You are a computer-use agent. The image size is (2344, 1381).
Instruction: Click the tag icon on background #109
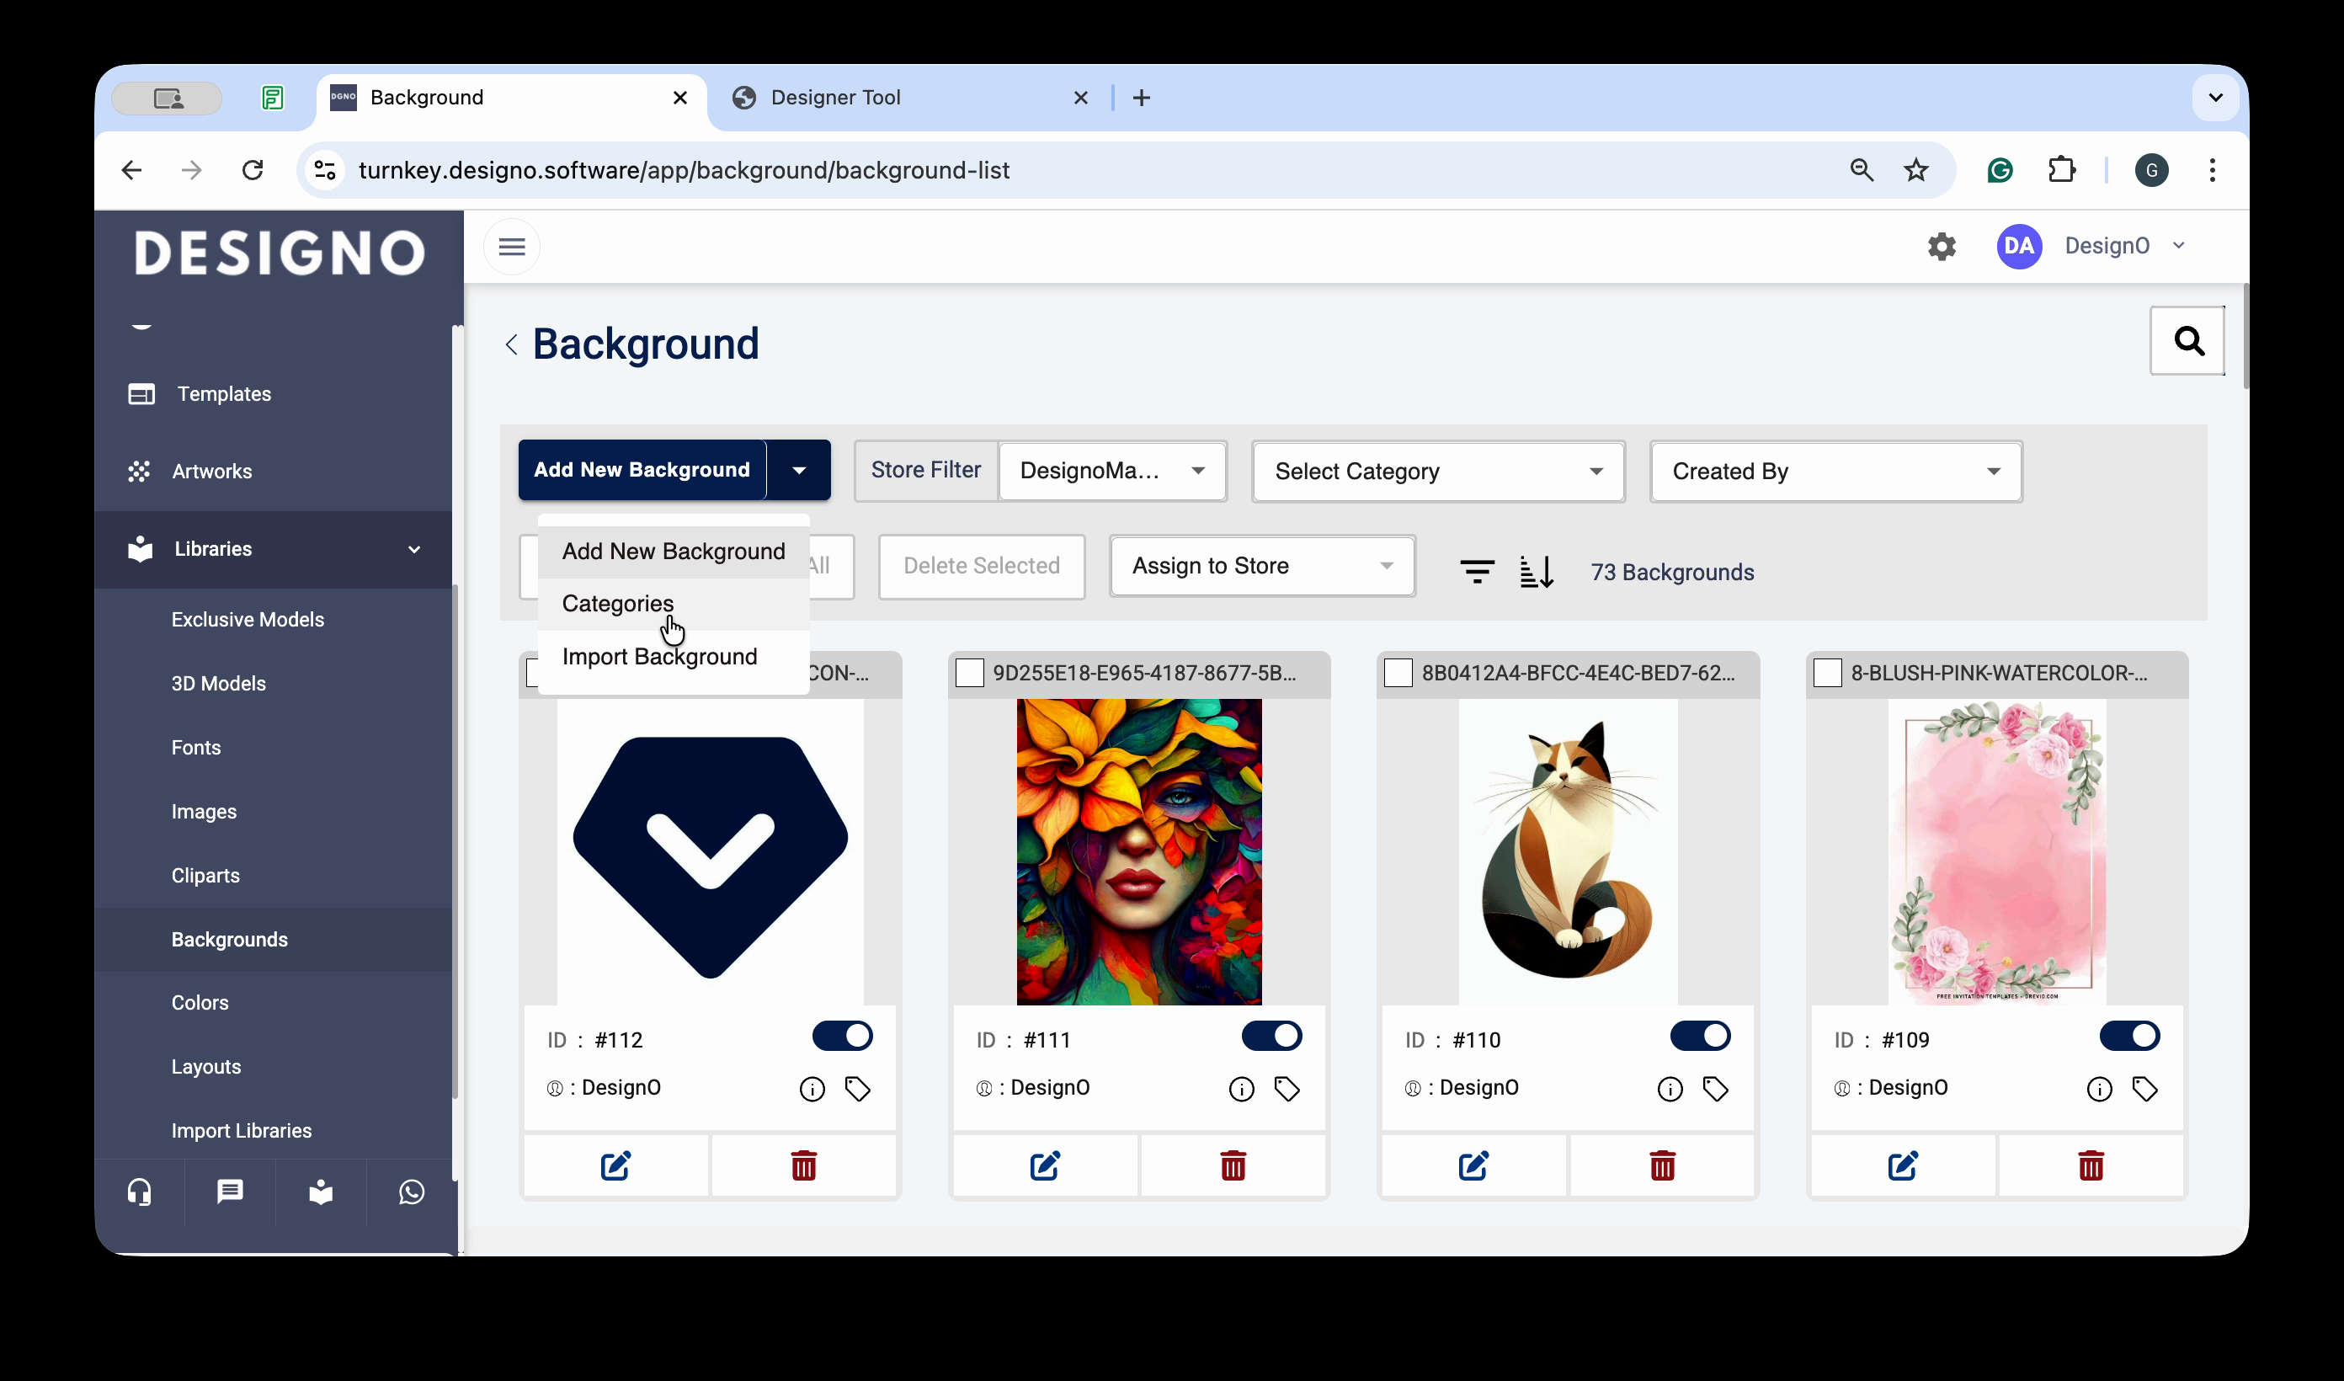(x=2144, y=1089)
